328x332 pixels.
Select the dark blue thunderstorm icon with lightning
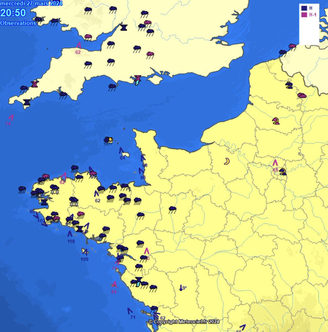click(138, 282)
